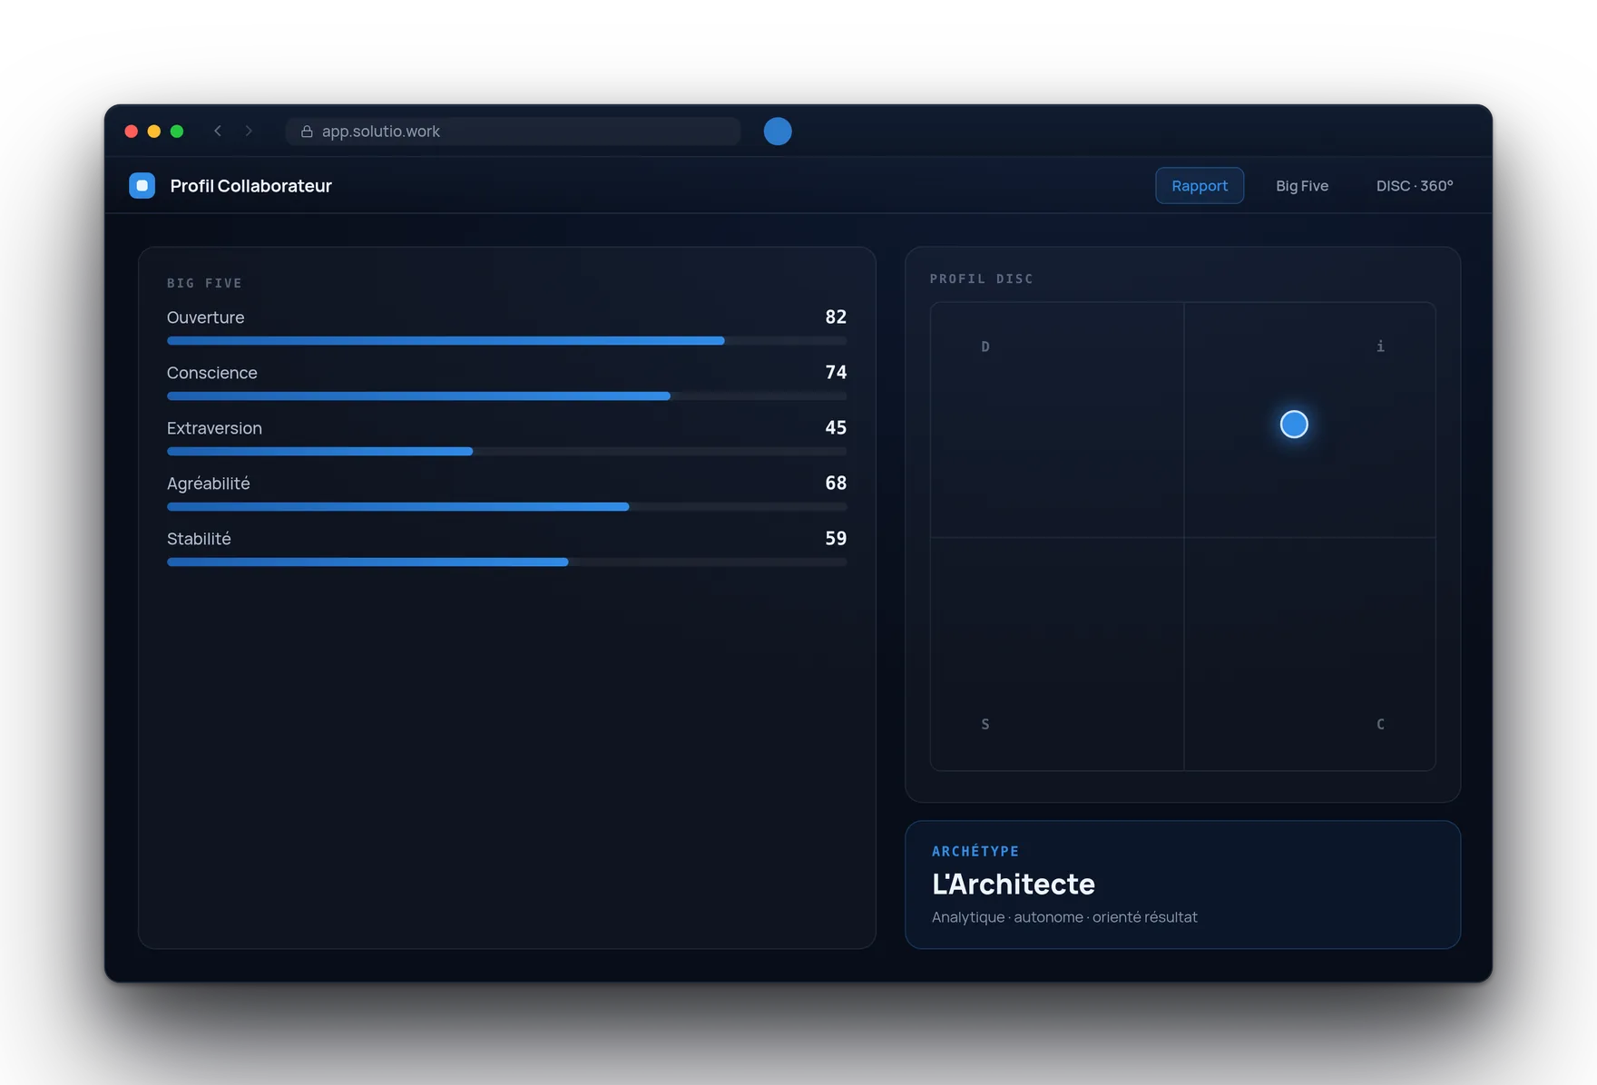Screen dimensions: 1597x1085
Task: Click the Extraversion label
Action: point(214,428)
